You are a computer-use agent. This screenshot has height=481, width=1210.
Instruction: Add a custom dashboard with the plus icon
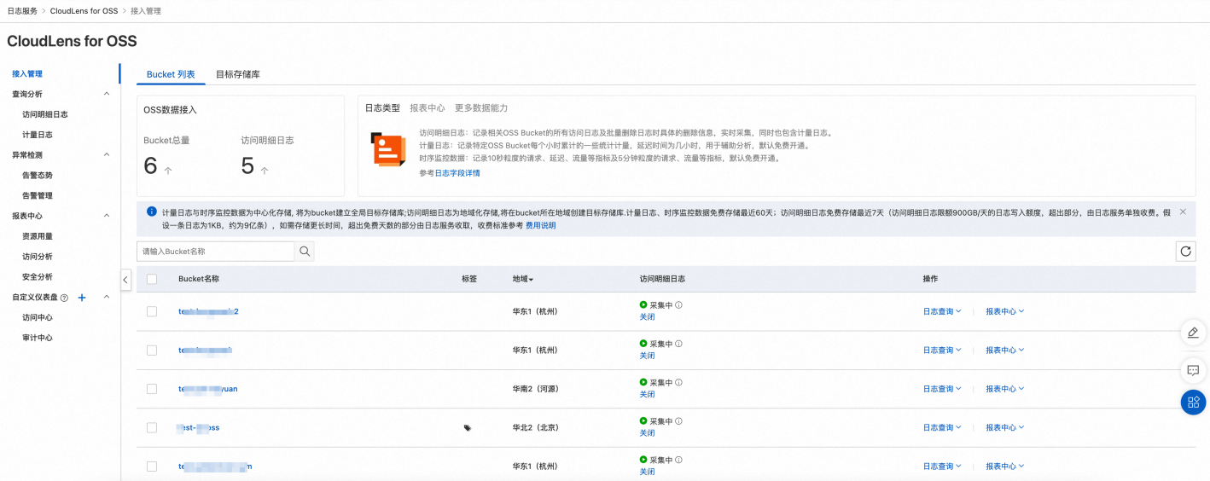pyautogui.click(x=82, y=298)
